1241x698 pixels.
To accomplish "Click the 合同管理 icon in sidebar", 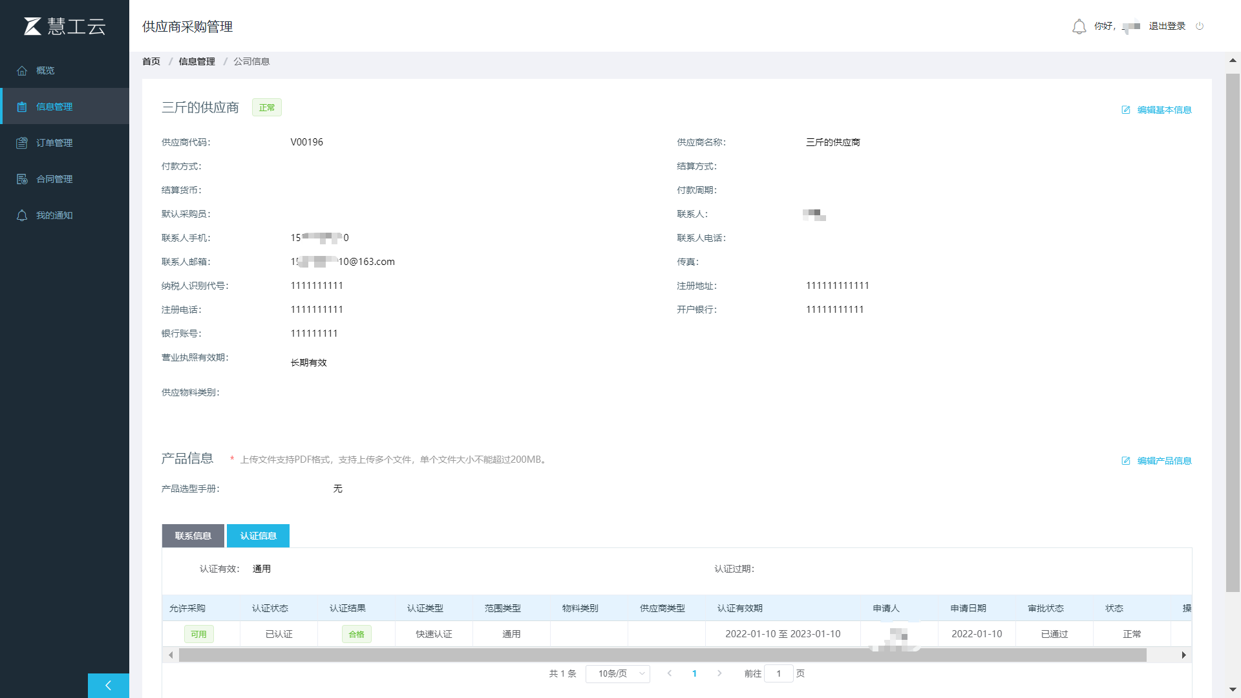I will (x=22, y=179).
